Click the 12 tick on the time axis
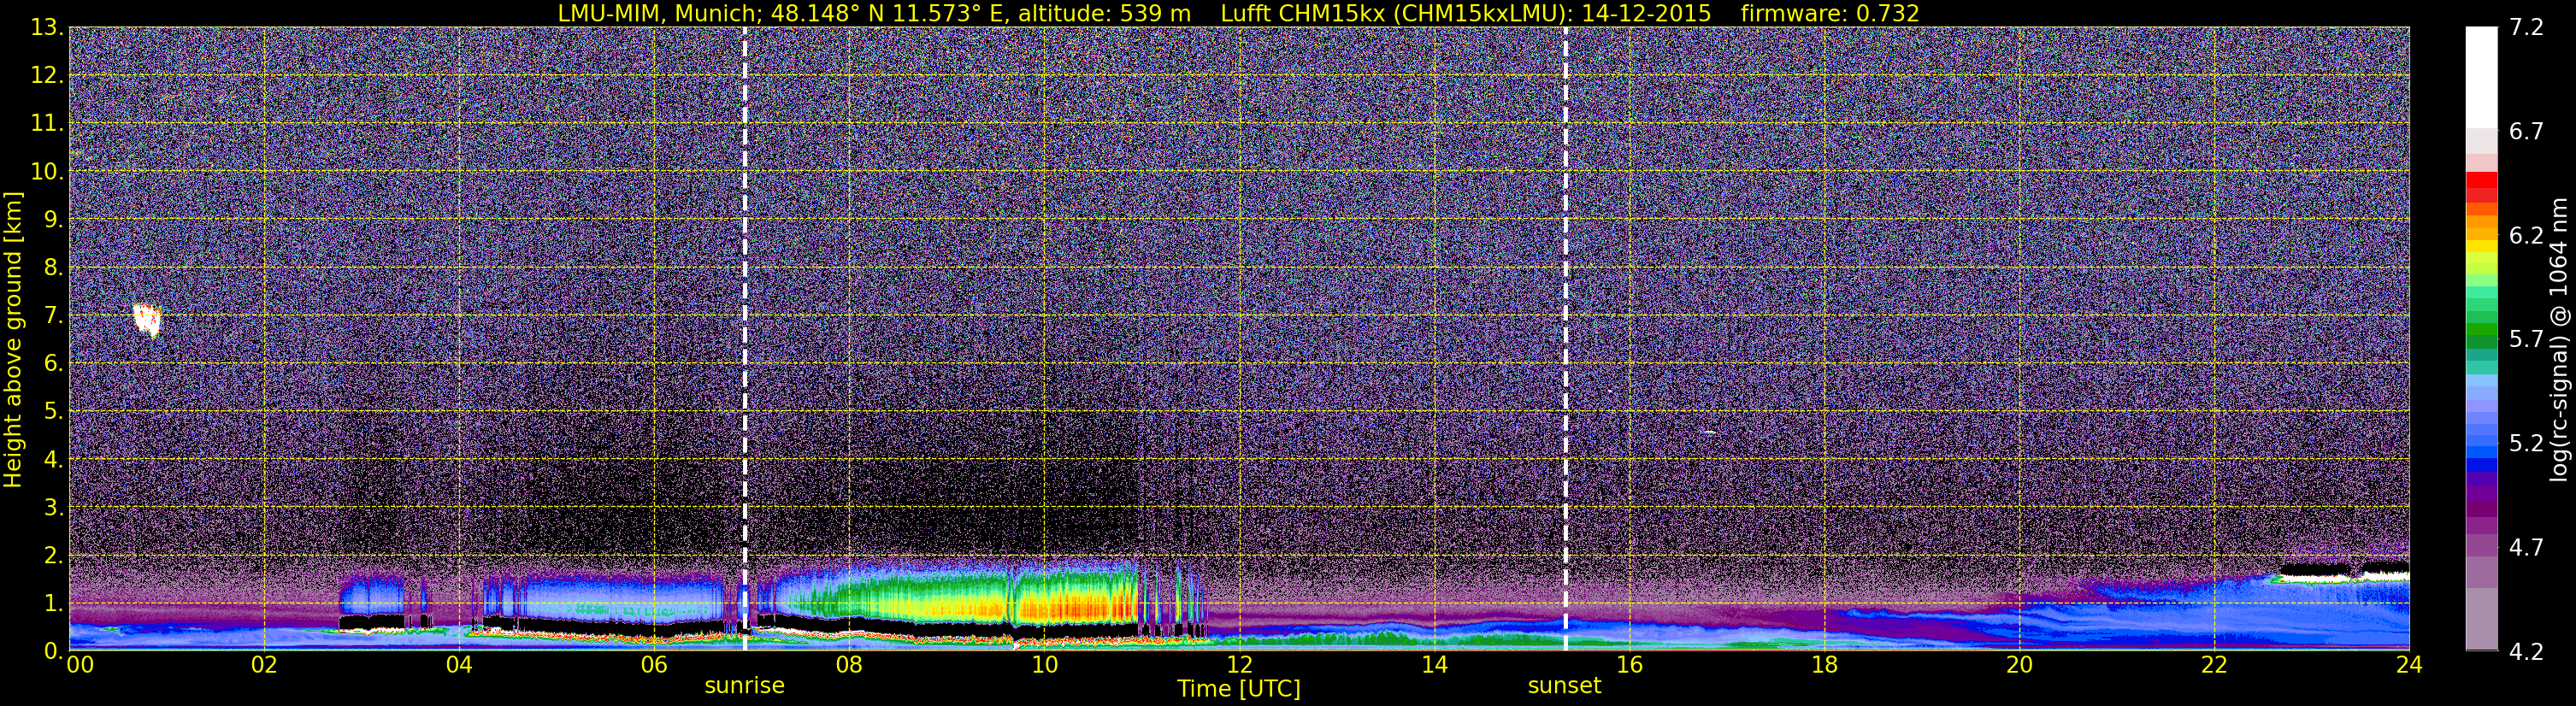The image size is (2576, 706). click(x=1239, y=666)
